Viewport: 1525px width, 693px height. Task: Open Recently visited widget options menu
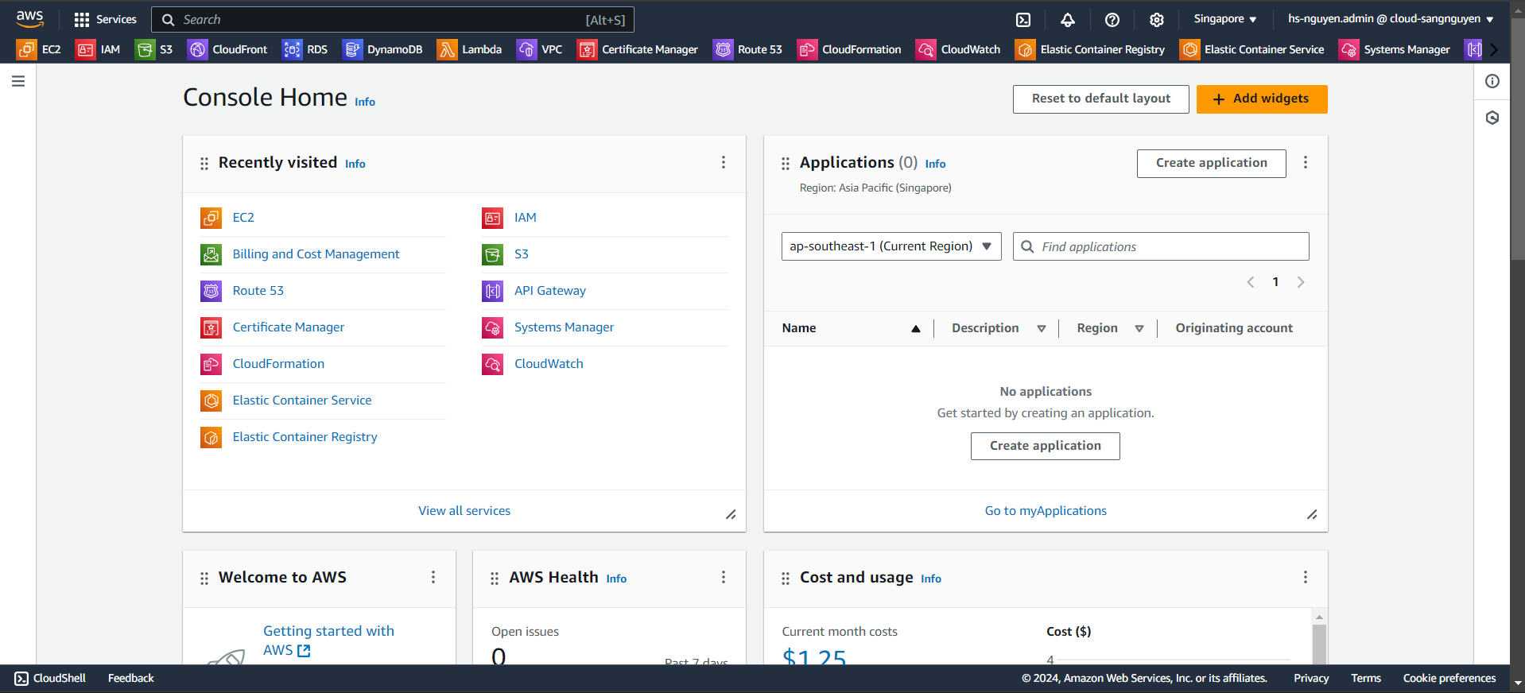coord(723,162)
